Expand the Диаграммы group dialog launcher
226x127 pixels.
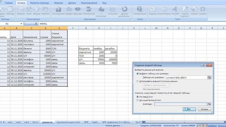click(130, 19)
